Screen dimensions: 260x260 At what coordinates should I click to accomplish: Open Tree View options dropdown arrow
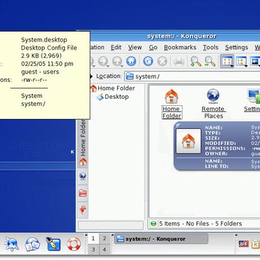pos(246,66)
